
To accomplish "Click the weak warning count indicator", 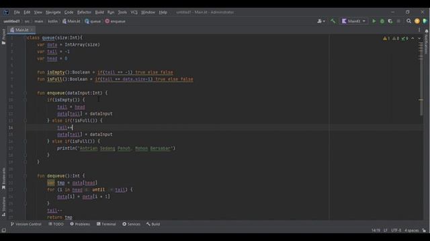I will [396, 39].
